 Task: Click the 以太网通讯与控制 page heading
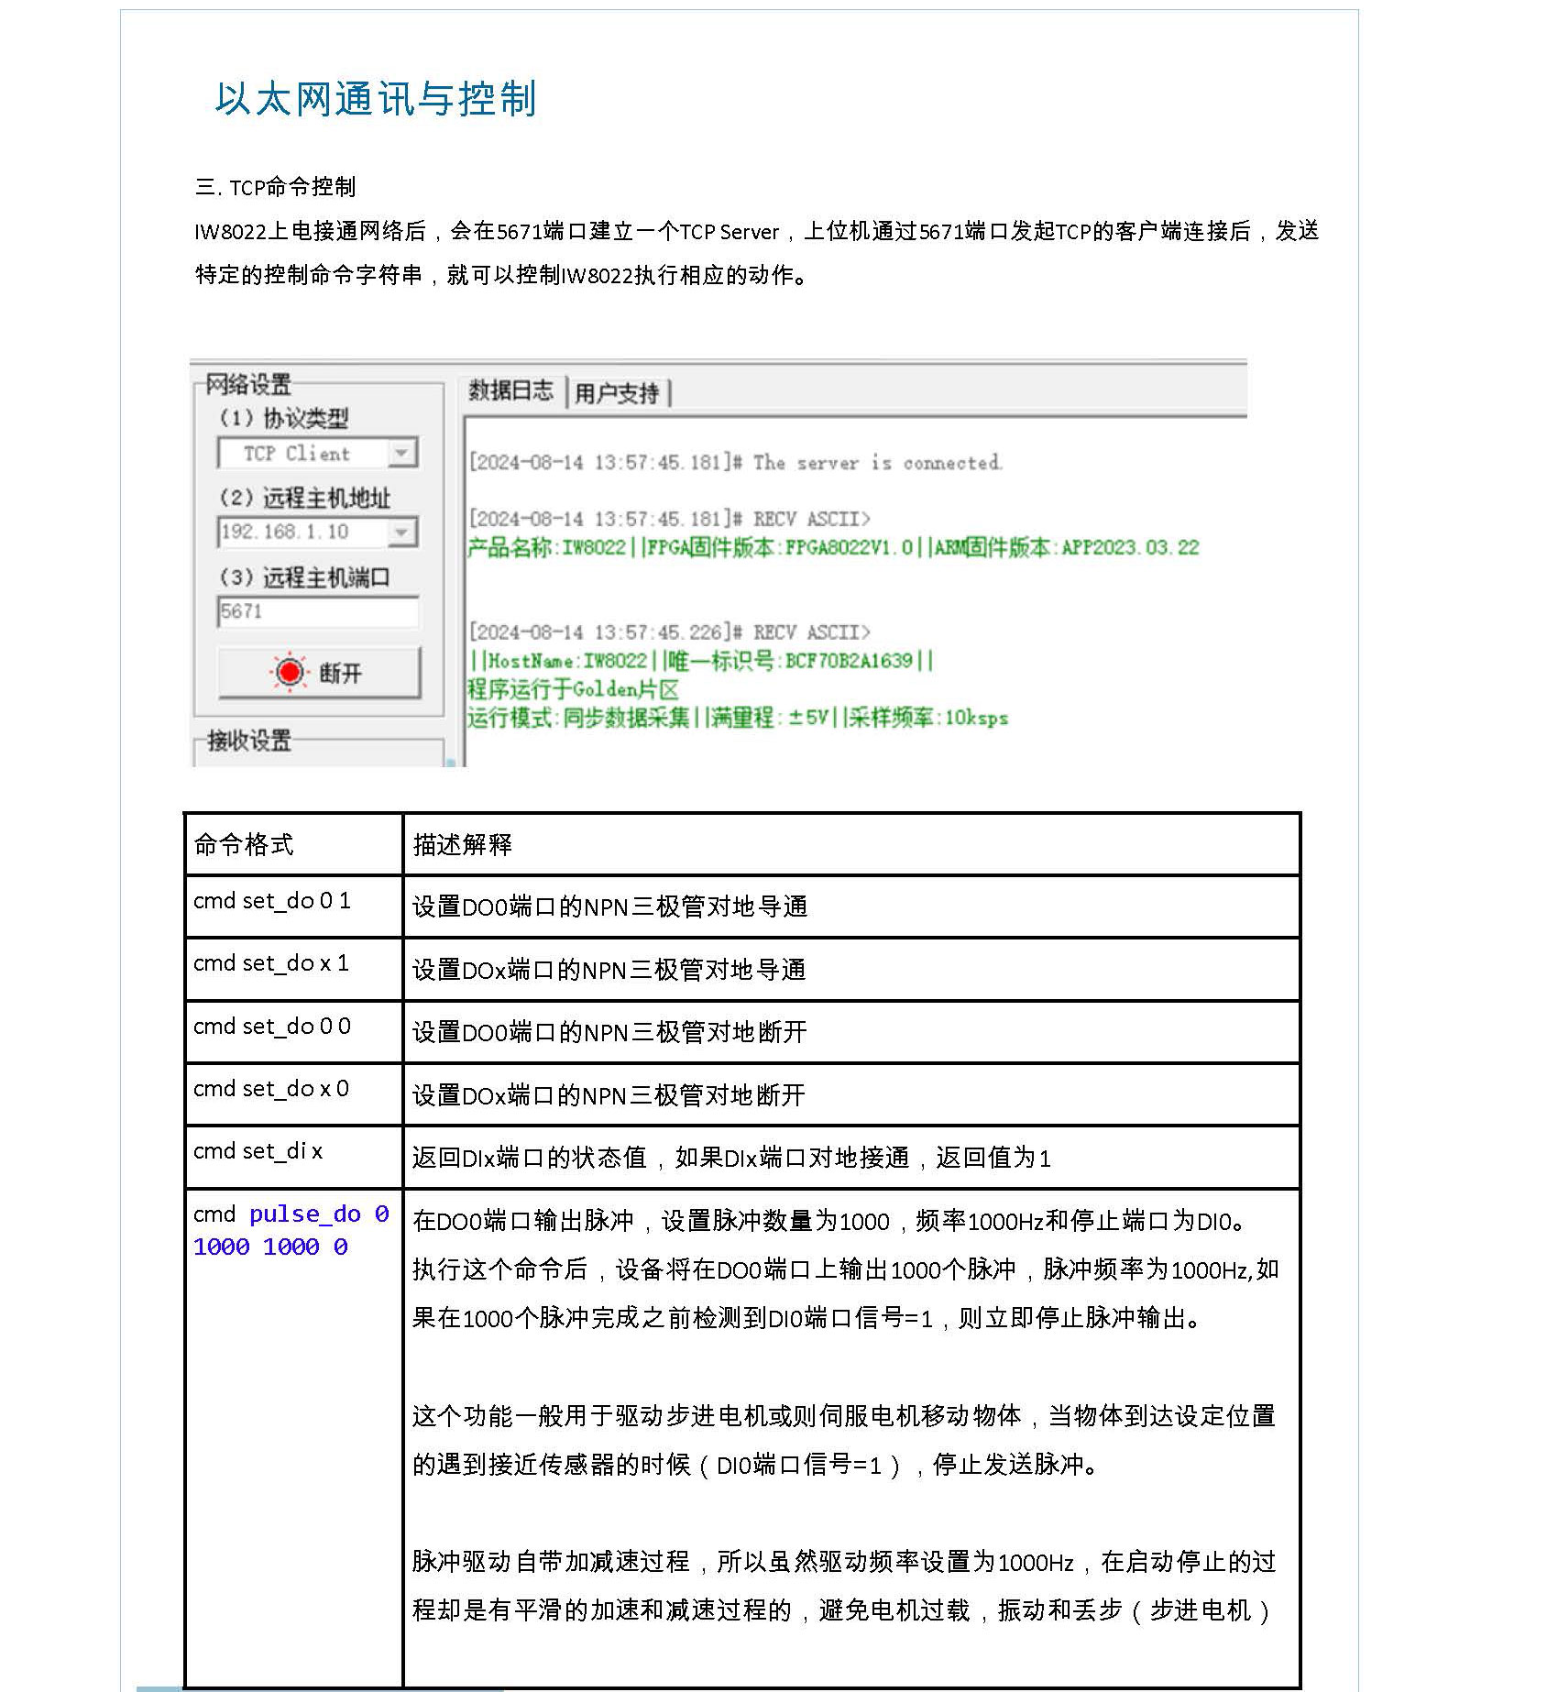click(376, 99)
